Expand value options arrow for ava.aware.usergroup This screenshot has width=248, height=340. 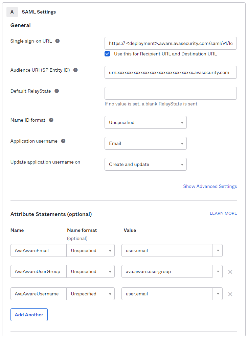pos(217,271)
